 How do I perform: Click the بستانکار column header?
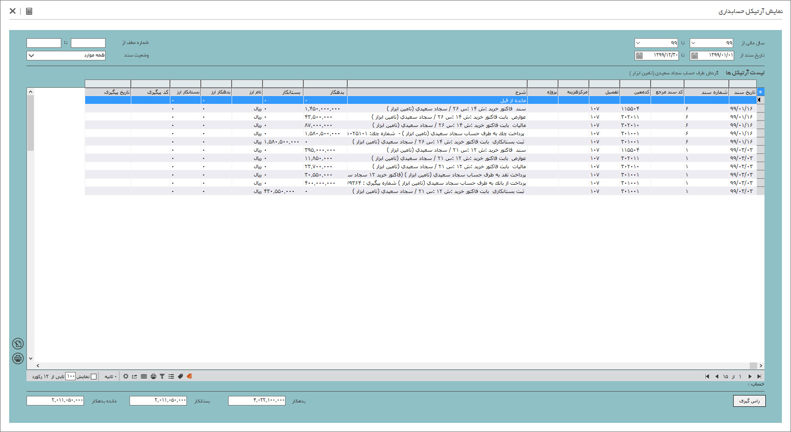[283, 92]
